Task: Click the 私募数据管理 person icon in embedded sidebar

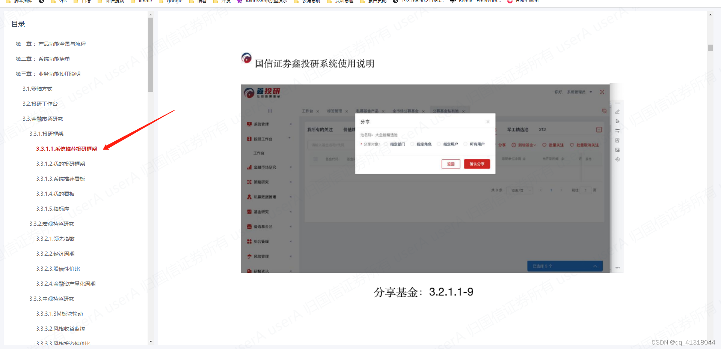Action: pyautogui.click(x=249, y=197)
